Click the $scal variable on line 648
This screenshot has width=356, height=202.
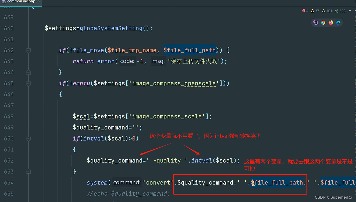click(x=81, y=117)
